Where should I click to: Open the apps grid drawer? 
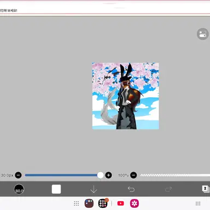pyautogui.click(x=77, y=203)
